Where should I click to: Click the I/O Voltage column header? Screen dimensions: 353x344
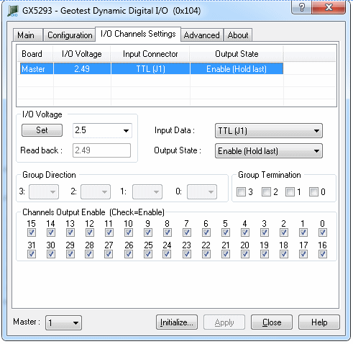click(82, 54)
